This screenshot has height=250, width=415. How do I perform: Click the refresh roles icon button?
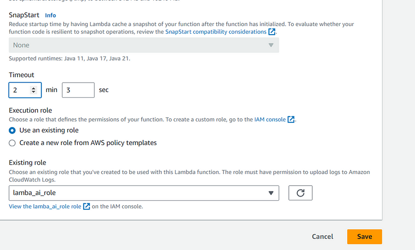pos(300,193)
